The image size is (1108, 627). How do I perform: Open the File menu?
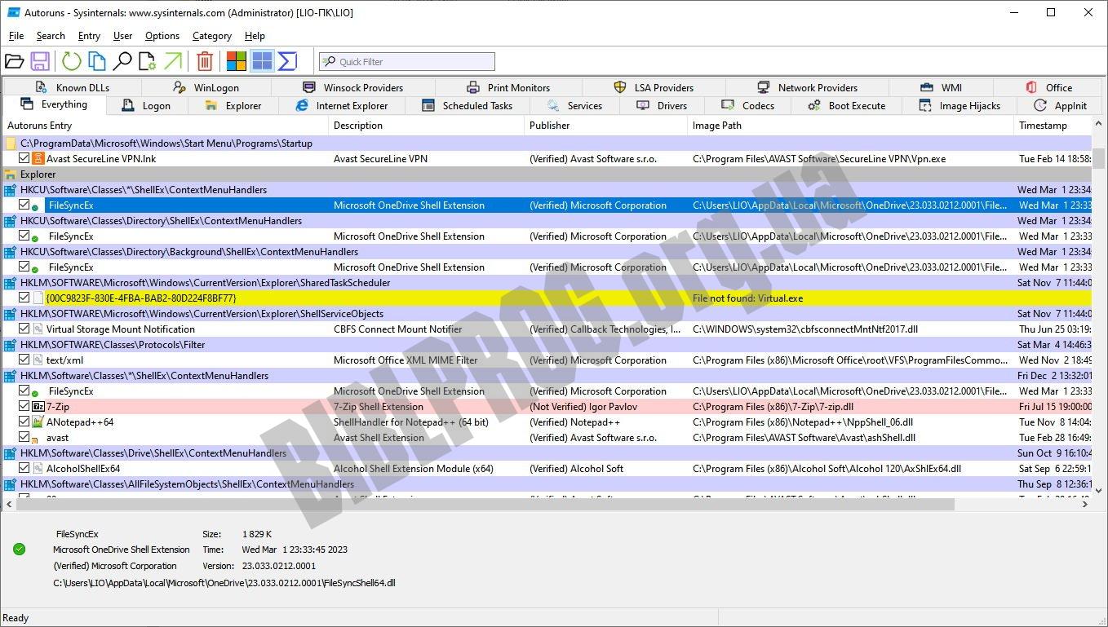coord(16,36)
